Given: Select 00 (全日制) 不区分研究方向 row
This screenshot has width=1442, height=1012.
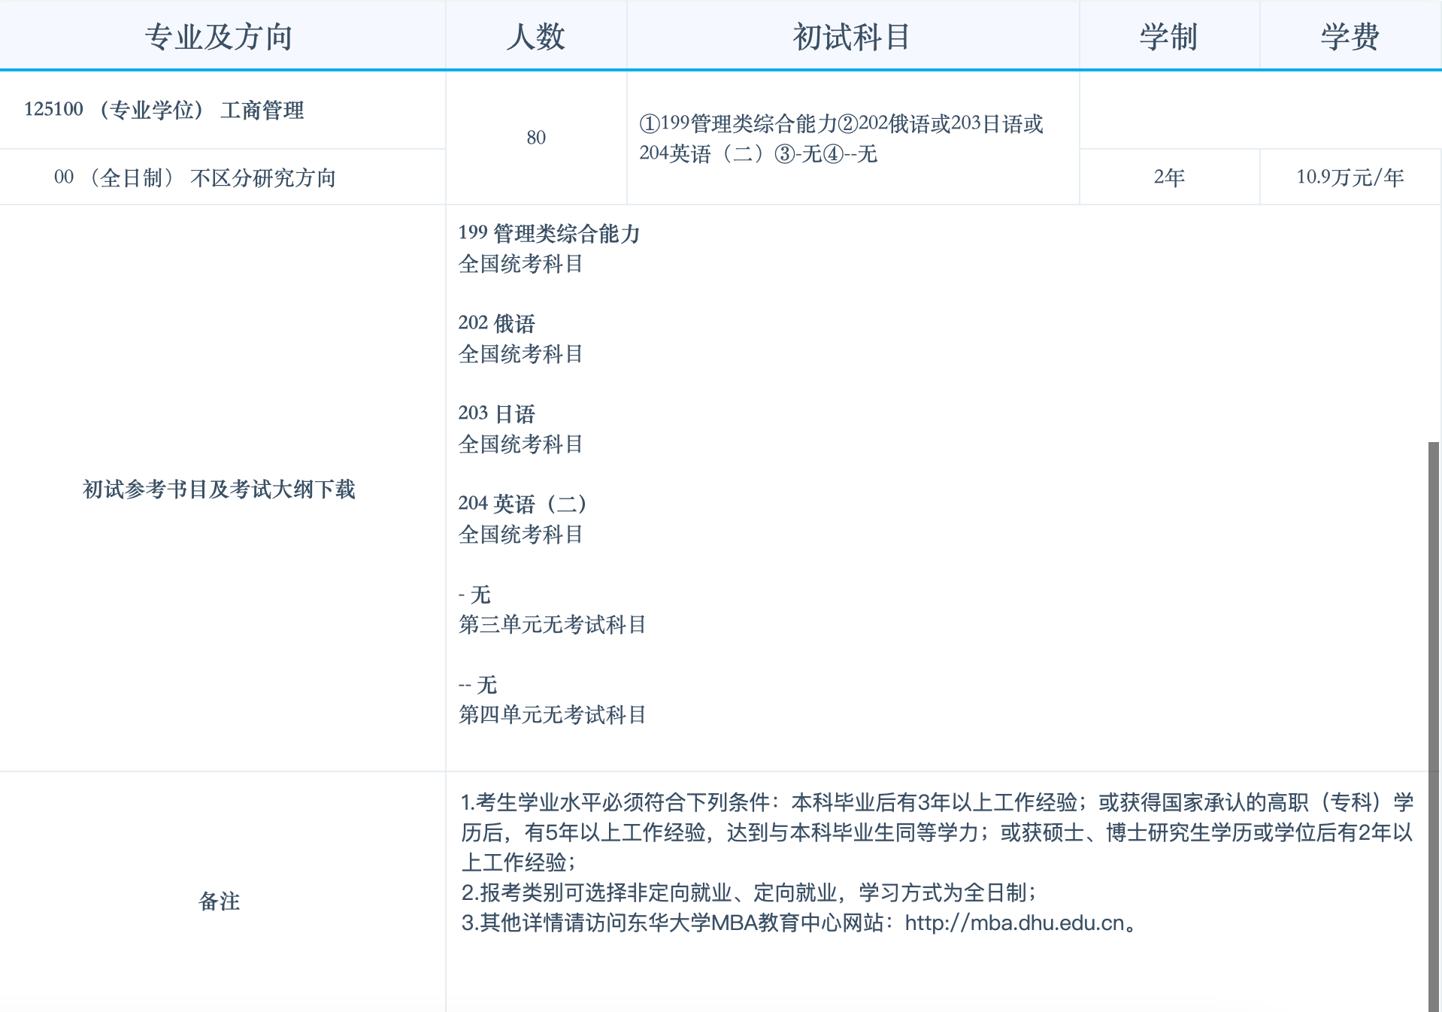Looking at the screenshot, I should click(223, 177).
